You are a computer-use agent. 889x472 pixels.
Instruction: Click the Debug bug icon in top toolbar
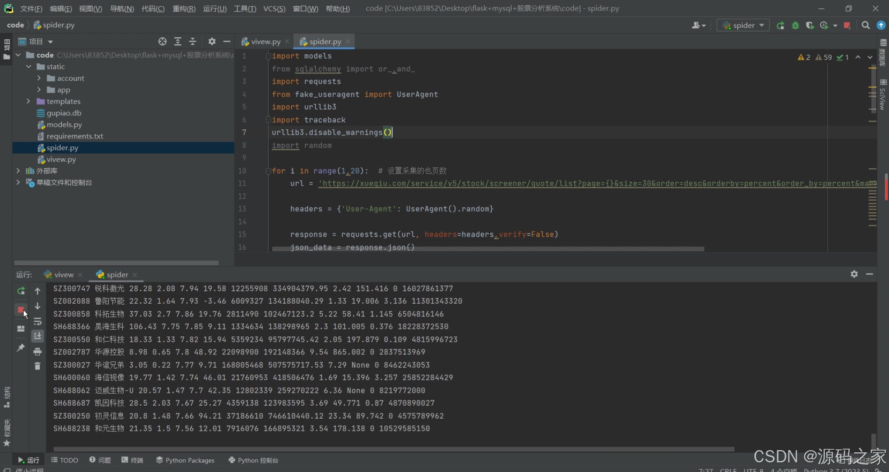coord(795,25)
